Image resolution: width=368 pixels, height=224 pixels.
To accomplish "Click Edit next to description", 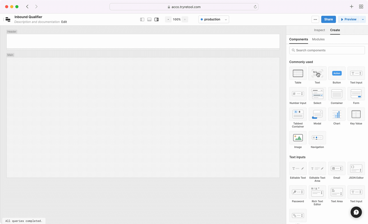I will coord(64,22).
